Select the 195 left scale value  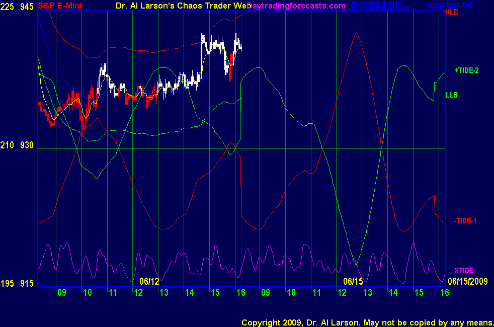pyautogui.click(x=7, y=284)
